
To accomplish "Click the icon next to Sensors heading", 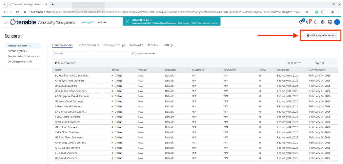I will point(22,36).
